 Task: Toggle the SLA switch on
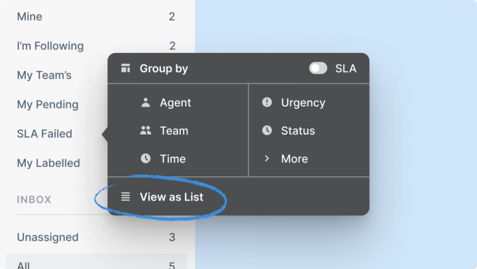coord(318,68)
